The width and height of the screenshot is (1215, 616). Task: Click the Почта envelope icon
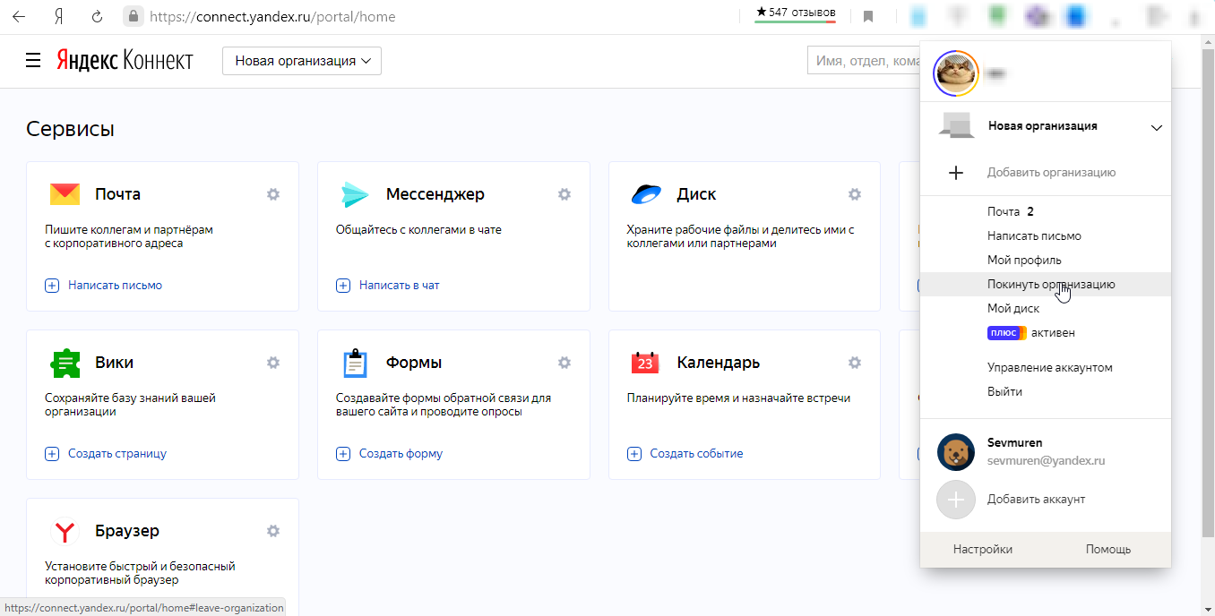point(65,194)
